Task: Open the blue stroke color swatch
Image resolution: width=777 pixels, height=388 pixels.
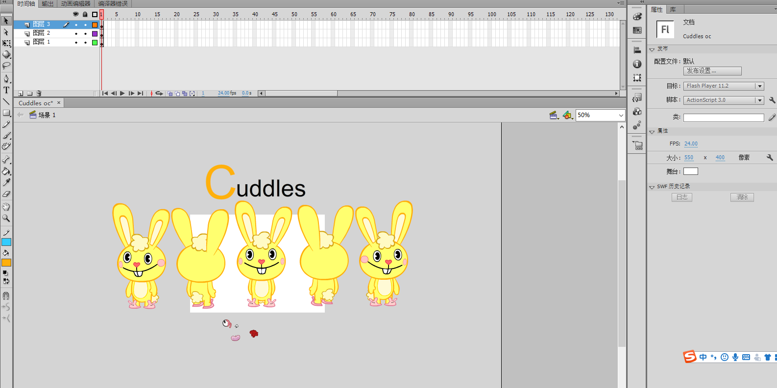Action: point(6,242)
